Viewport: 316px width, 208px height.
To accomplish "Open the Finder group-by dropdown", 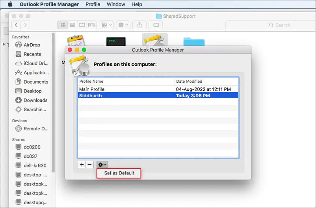I will [x=107, y=25].
